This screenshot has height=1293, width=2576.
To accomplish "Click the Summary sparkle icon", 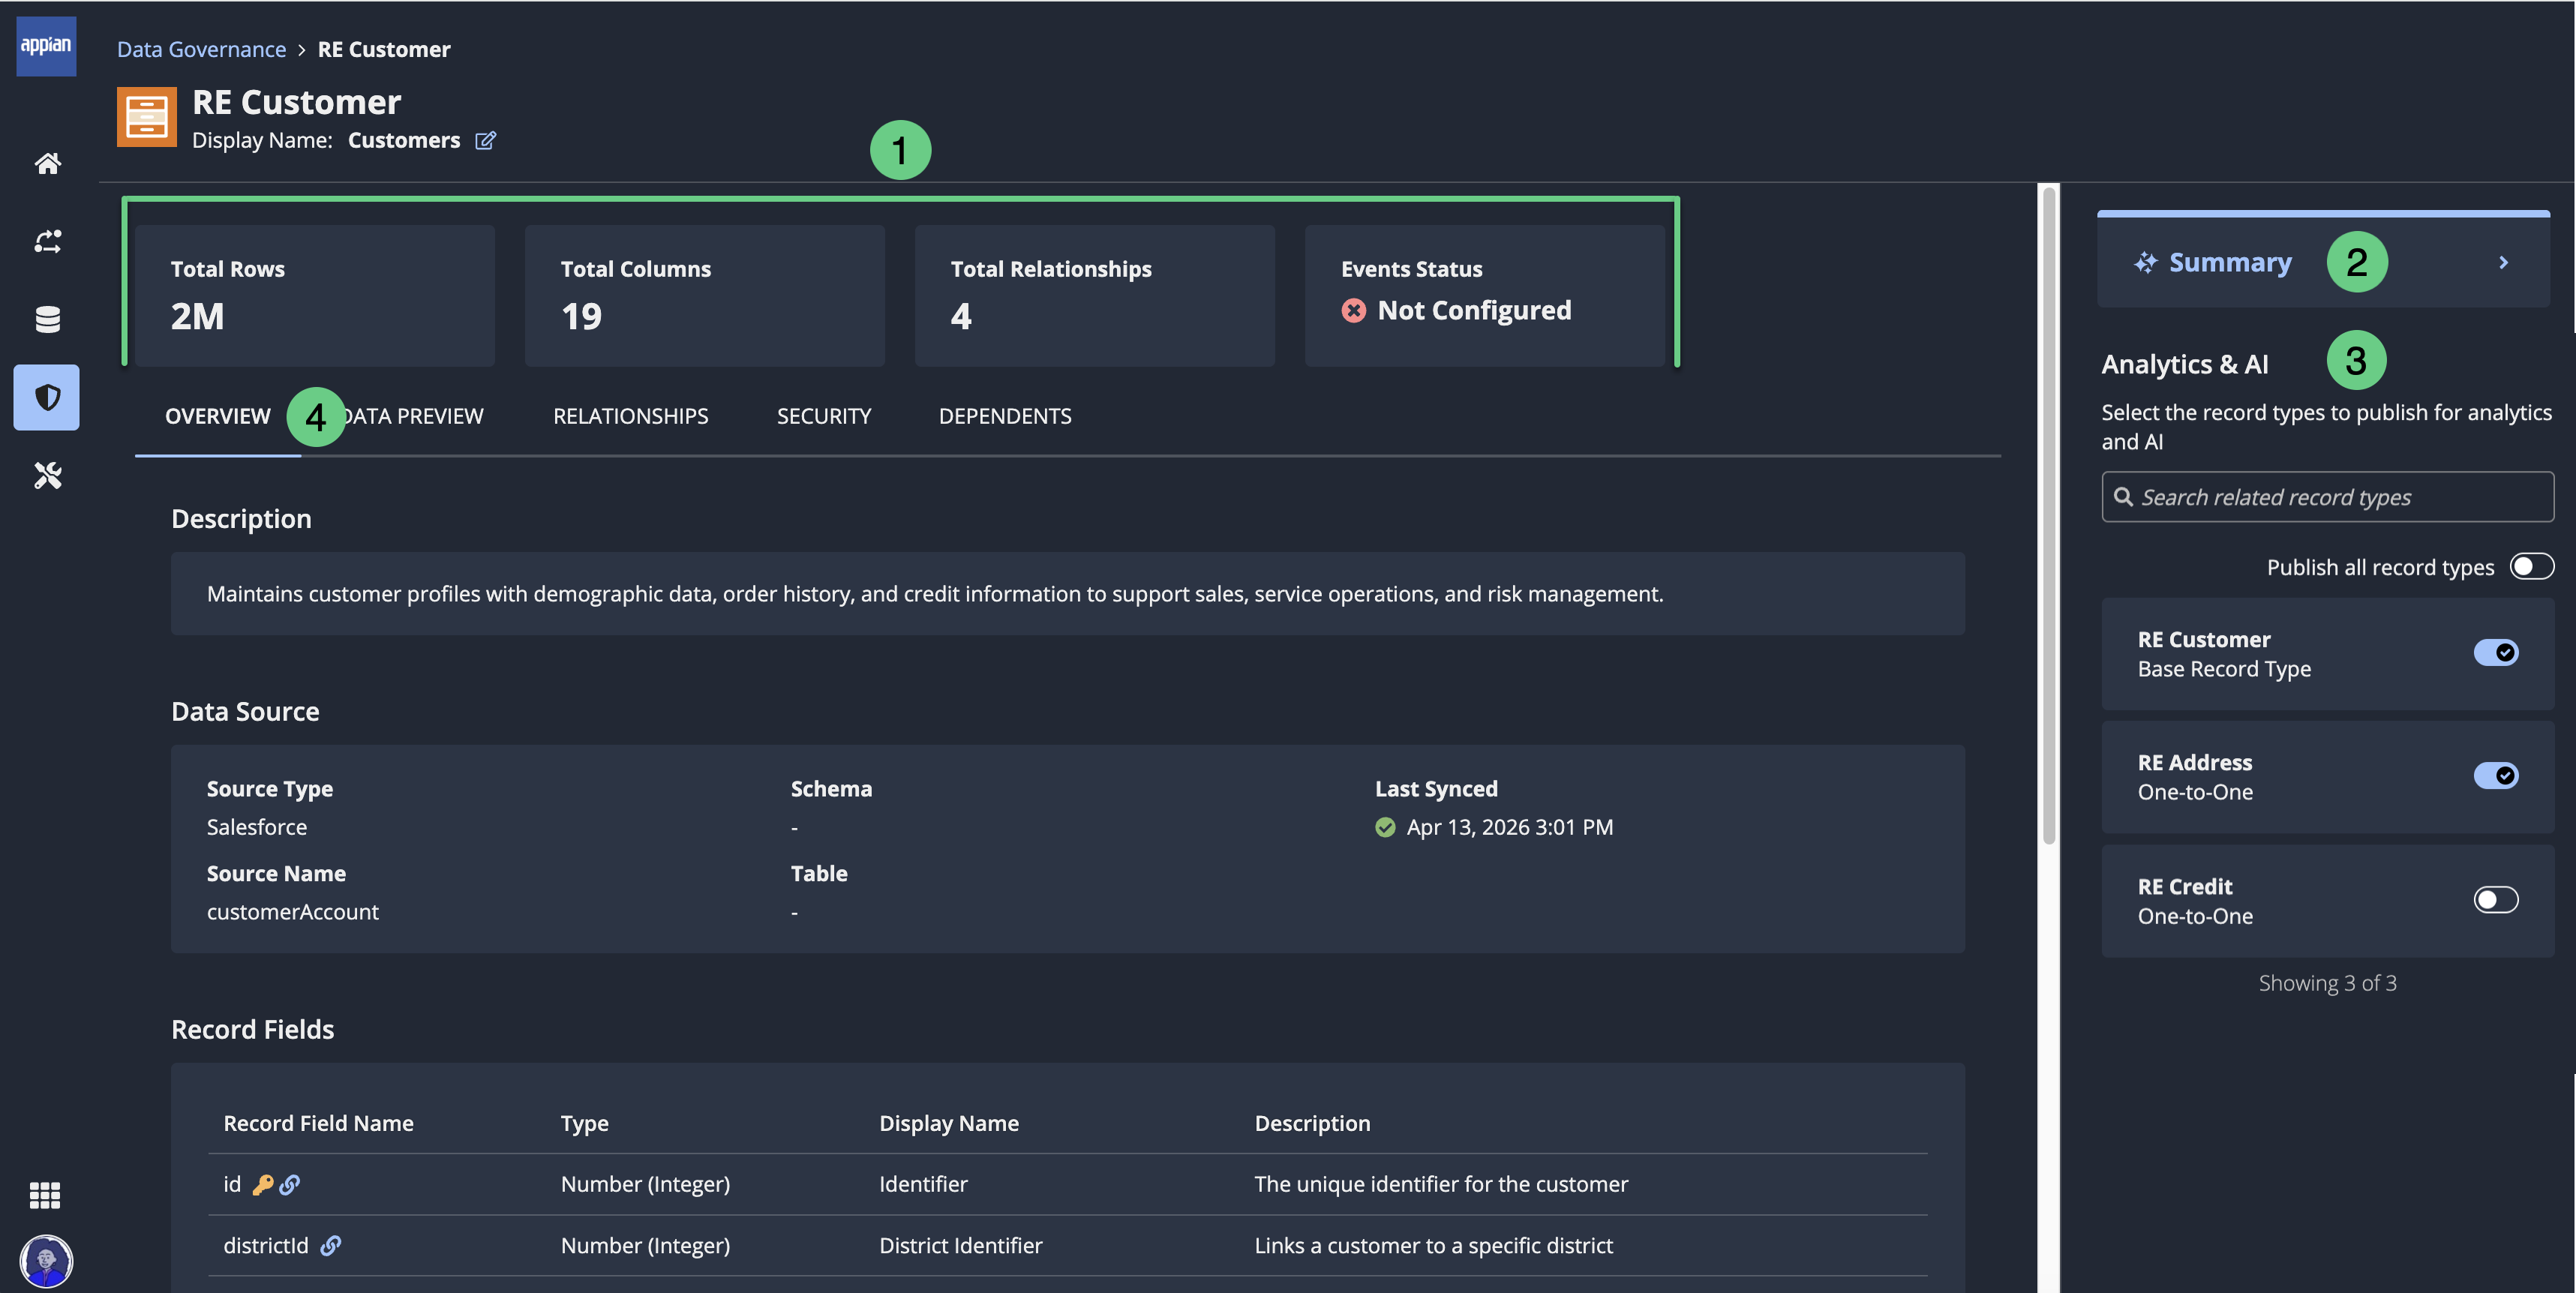I will click(2145, 263).
